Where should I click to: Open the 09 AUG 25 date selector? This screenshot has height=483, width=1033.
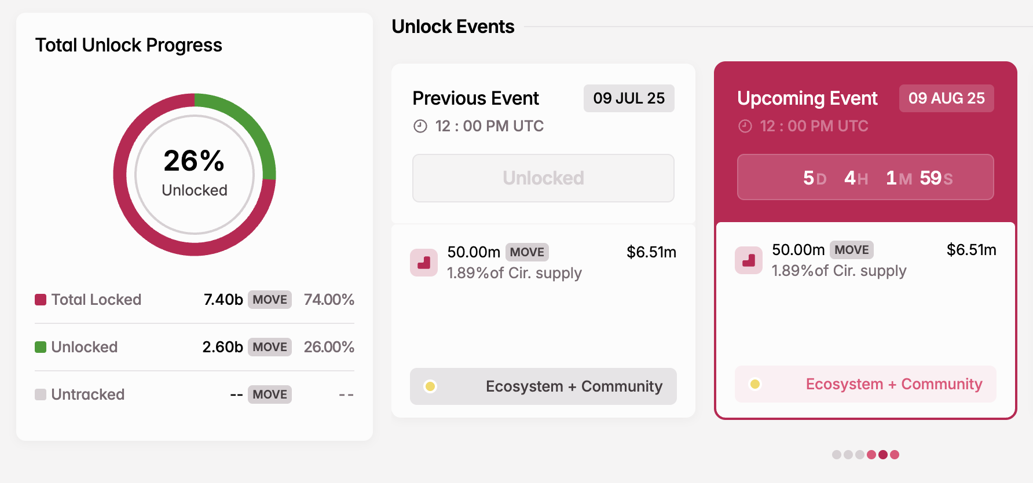coord(946,98)
